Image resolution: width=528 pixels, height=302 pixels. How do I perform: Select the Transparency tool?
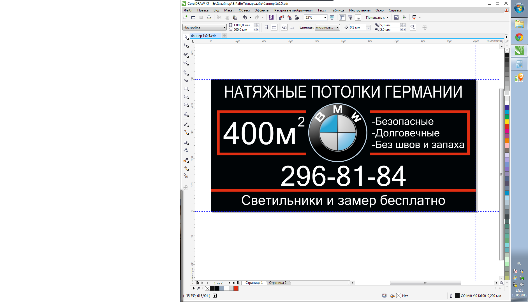pyautogui.click(x=186, y=150)
